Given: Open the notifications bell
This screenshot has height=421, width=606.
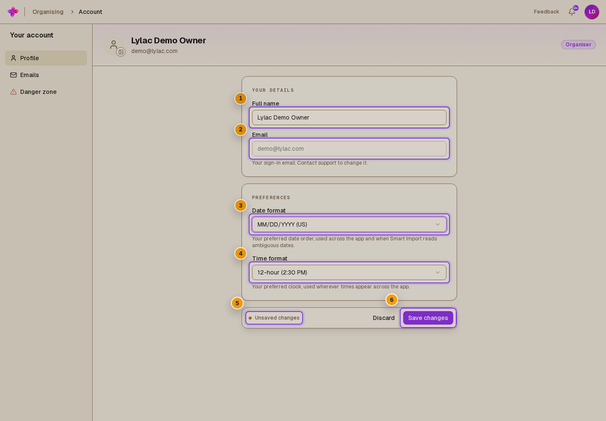Looking at the screenshot, I should point(572,12).
